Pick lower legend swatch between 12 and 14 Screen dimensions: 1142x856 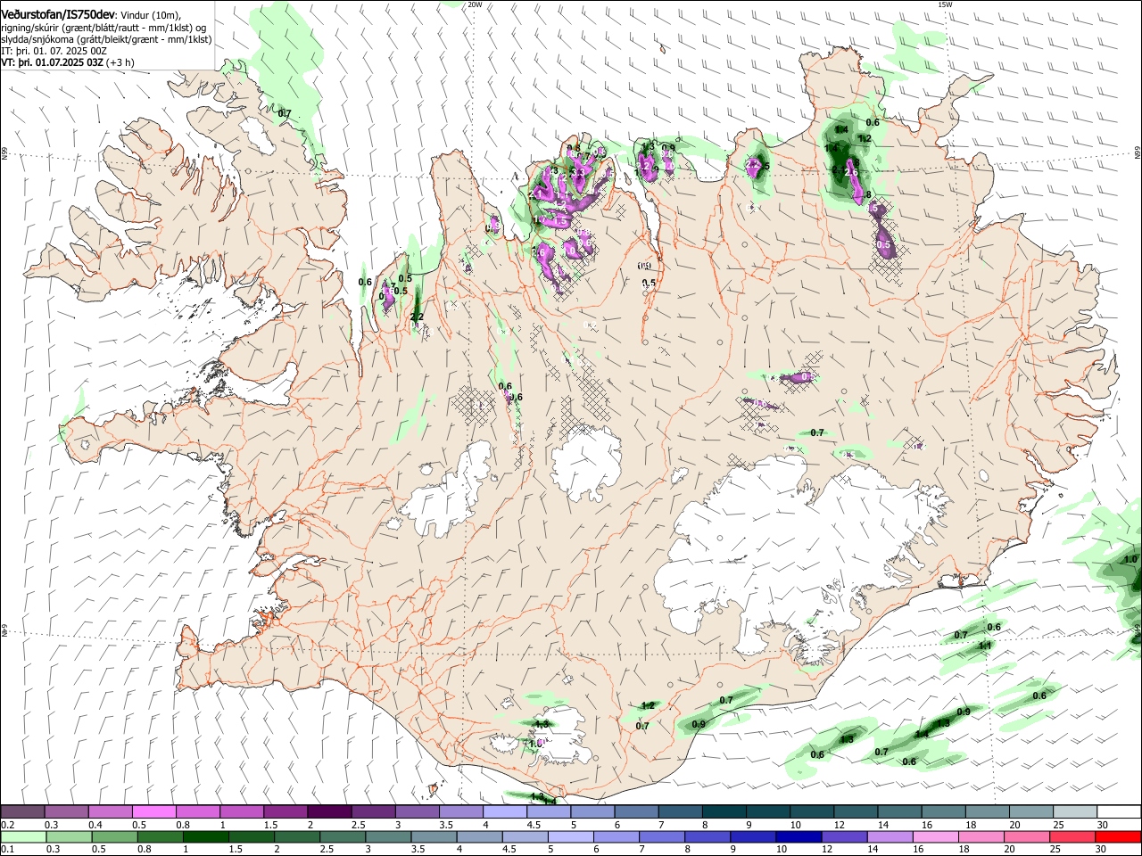(x=844, y=837)
